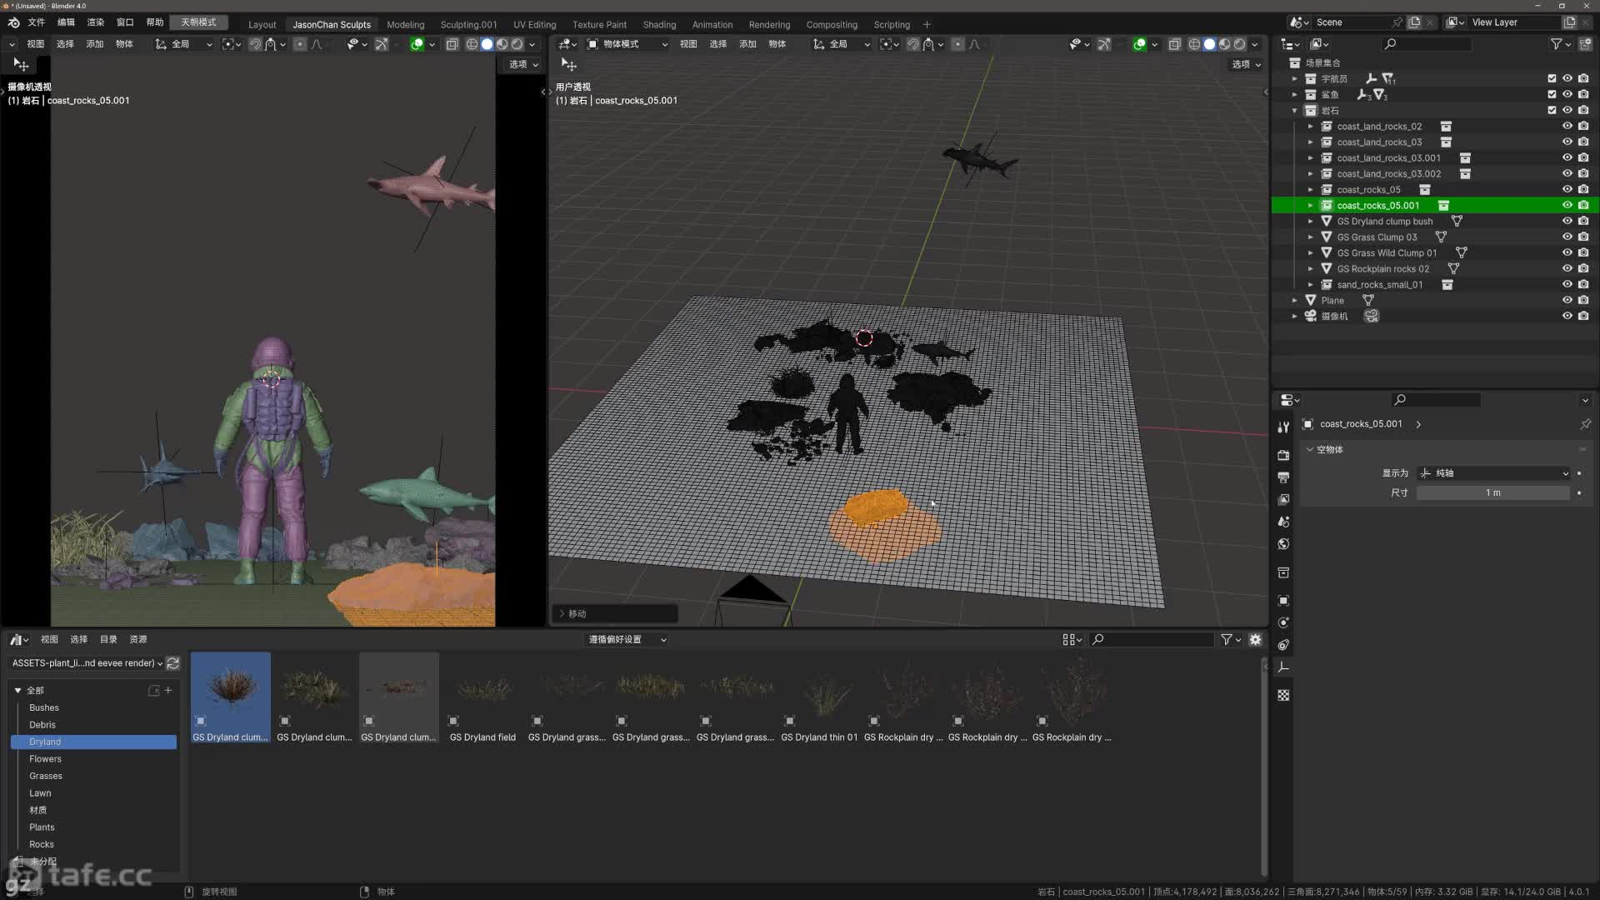The image size is (1600, 900).
Task: Collapse the 岩石 collection
Action: 1294,110
